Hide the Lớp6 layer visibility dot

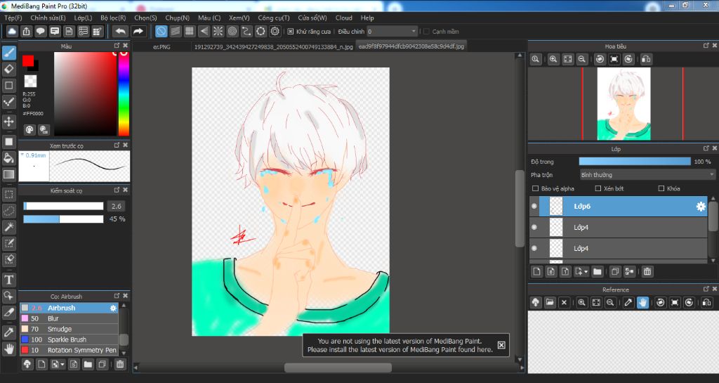click(534, 207)
